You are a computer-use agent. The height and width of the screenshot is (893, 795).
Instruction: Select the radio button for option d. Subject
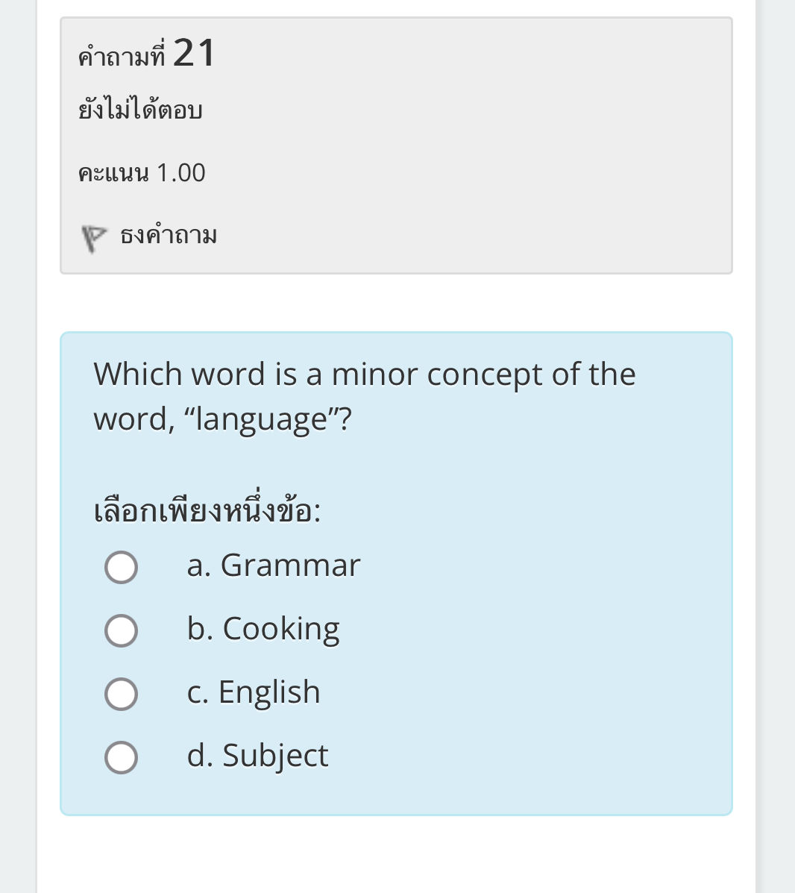[121, 757]
